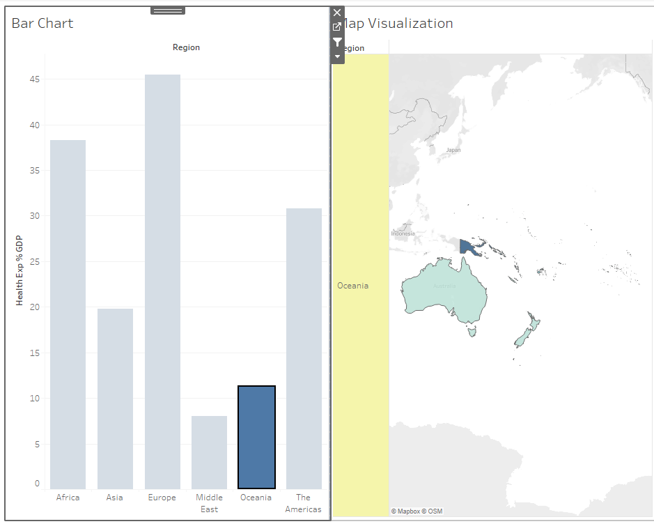Select the Europe bar
Image resolution: width=654 pixels, height=524 pixels.
pyautogui.click(x=162, y=279)
